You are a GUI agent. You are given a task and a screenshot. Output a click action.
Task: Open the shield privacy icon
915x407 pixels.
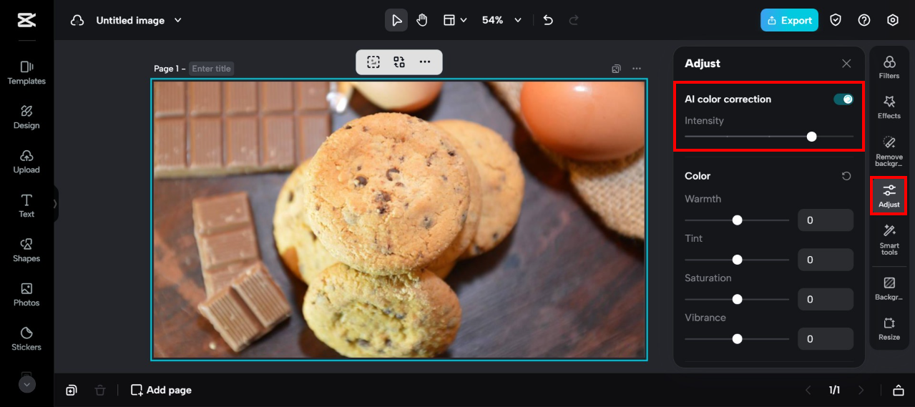836,20
